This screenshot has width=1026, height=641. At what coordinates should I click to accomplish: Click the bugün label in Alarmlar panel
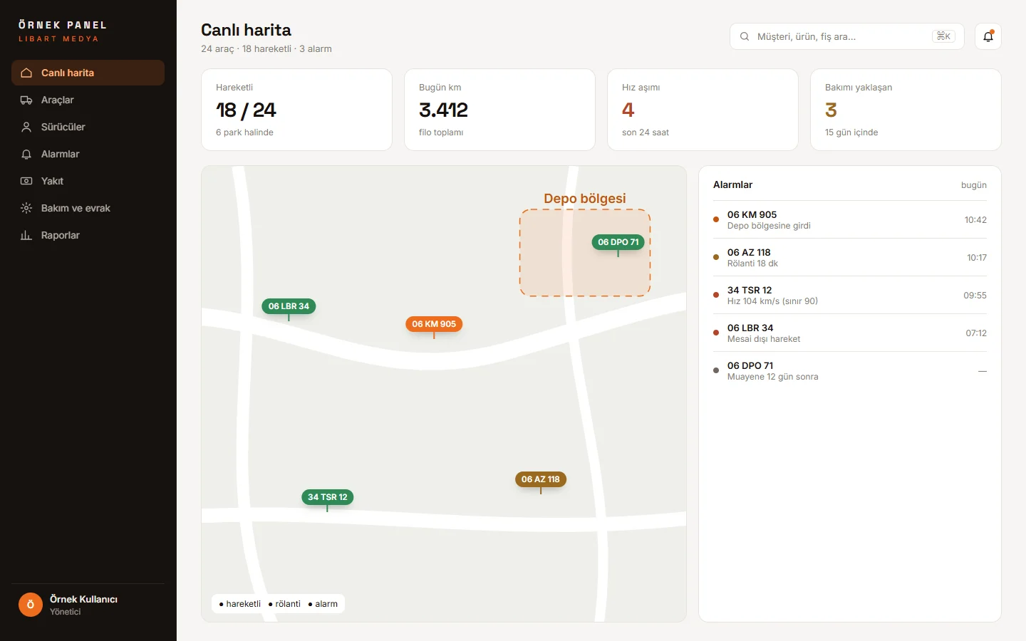[974, 185]
